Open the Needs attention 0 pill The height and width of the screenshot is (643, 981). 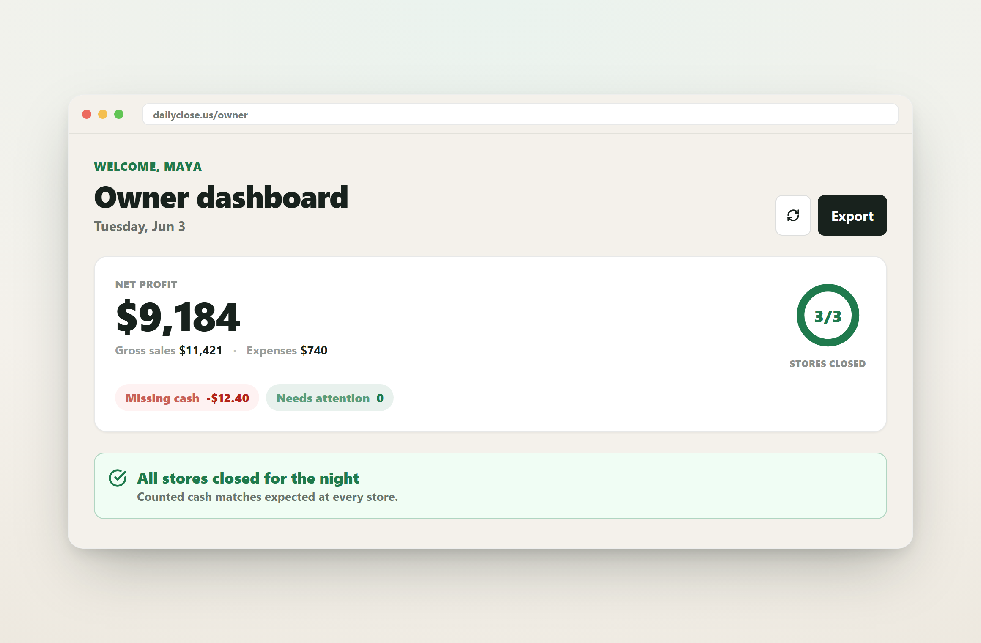pyautogui.click(x=330, y=398)
